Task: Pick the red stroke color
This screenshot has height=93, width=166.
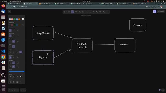Action: tap(12, 19)
